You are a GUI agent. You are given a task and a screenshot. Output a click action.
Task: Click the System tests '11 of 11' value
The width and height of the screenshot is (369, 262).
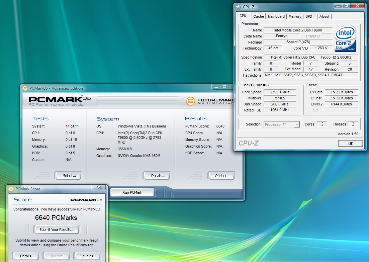point(72,126)
